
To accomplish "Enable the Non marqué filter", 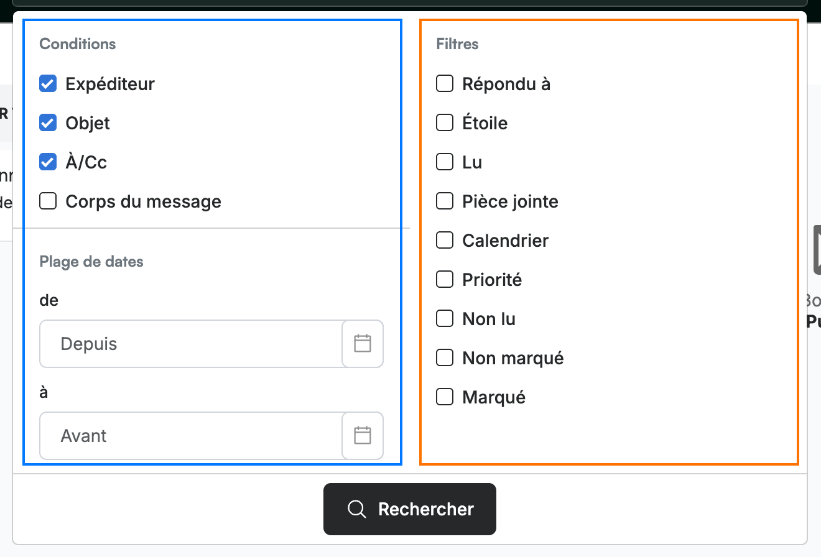I will coord(445,357).
